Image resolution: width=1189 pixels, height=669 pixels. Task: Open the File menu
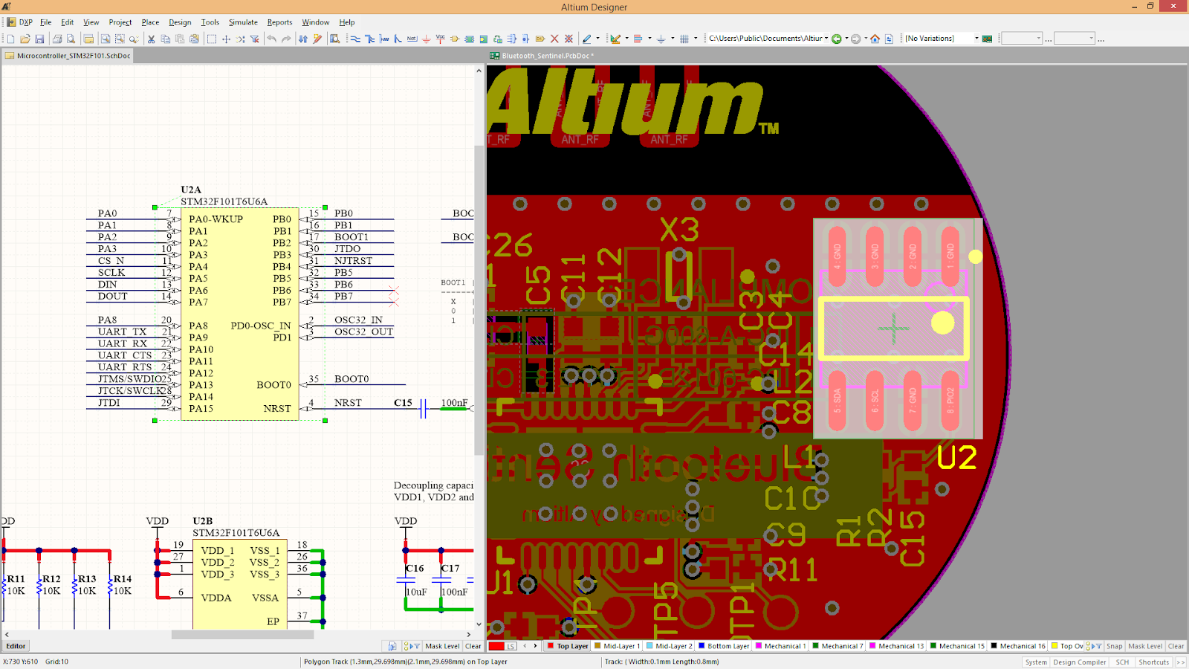click(x=45, y=22)
